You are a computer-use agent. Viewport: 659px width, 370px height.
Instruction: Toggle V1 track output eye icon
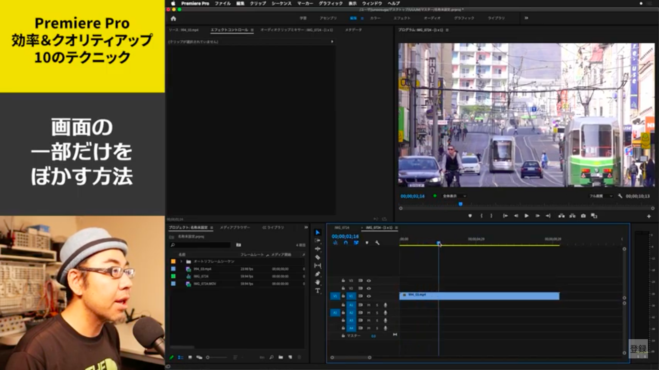[369, 296]
